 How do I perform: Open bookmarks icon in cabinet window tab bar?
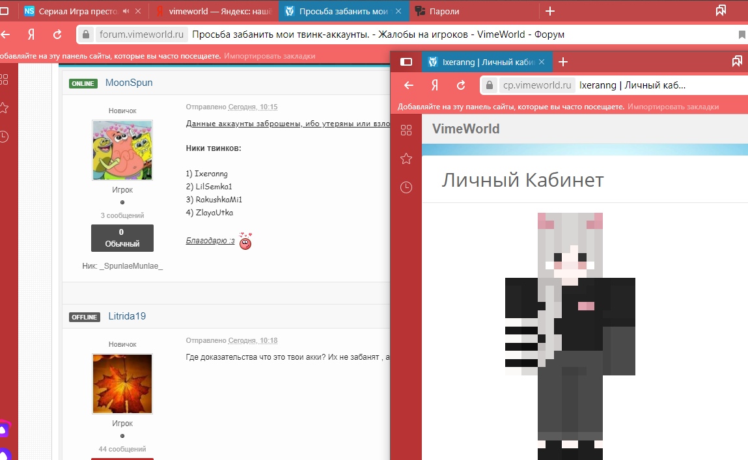[737, 62]
